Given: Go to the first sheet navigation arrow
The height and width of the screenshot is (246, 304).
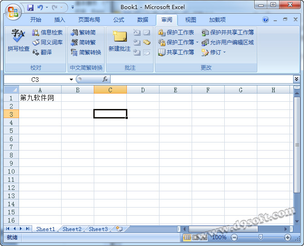Looking at the screenshot, I should tap(8, 229).
